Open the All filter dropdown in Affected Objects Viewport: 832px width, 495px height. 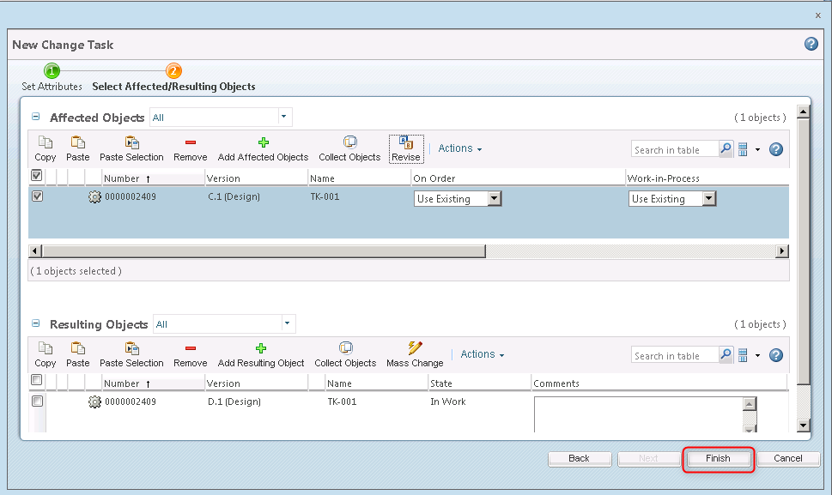point(282,117)
